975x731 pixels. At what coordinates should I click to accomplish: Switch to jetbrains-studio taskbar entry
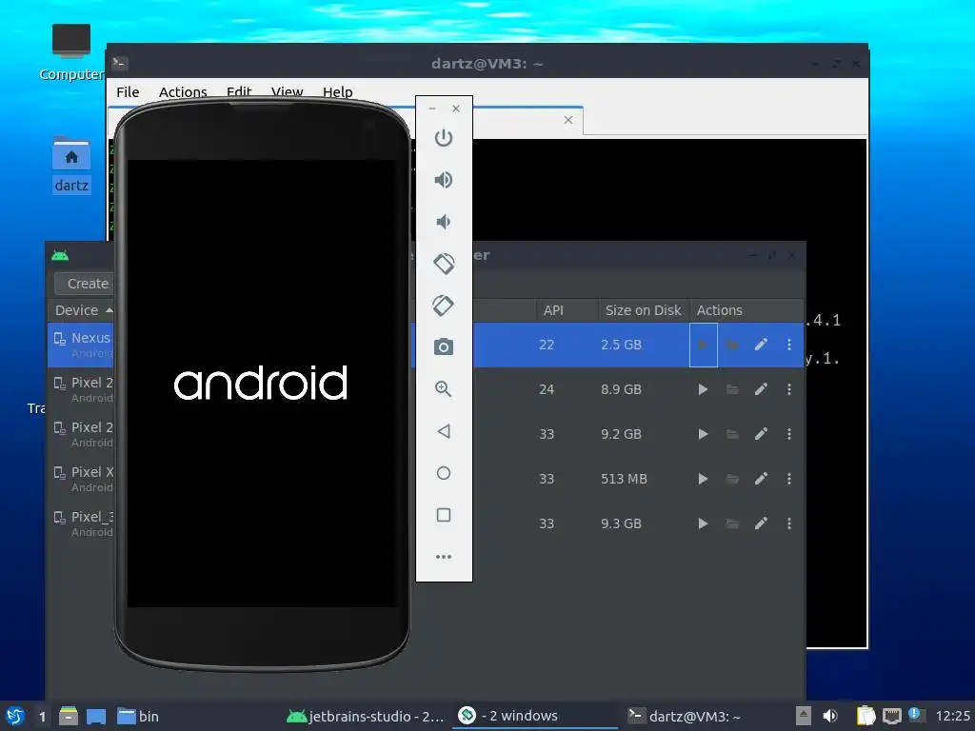pyautogui.click(x=367, y=716)
